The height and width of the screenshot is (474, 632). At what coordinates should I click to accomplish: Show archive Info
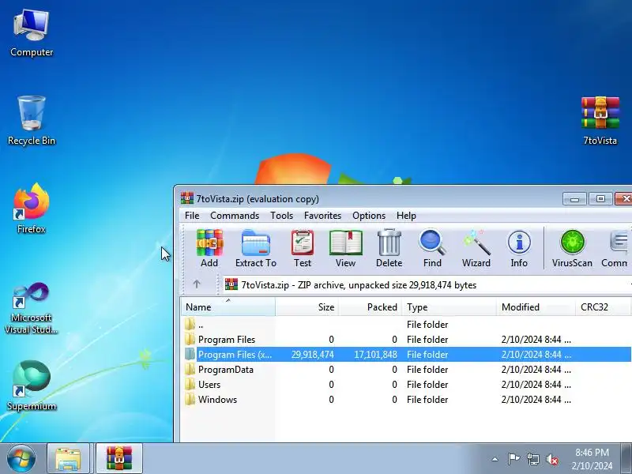[519, 248]
